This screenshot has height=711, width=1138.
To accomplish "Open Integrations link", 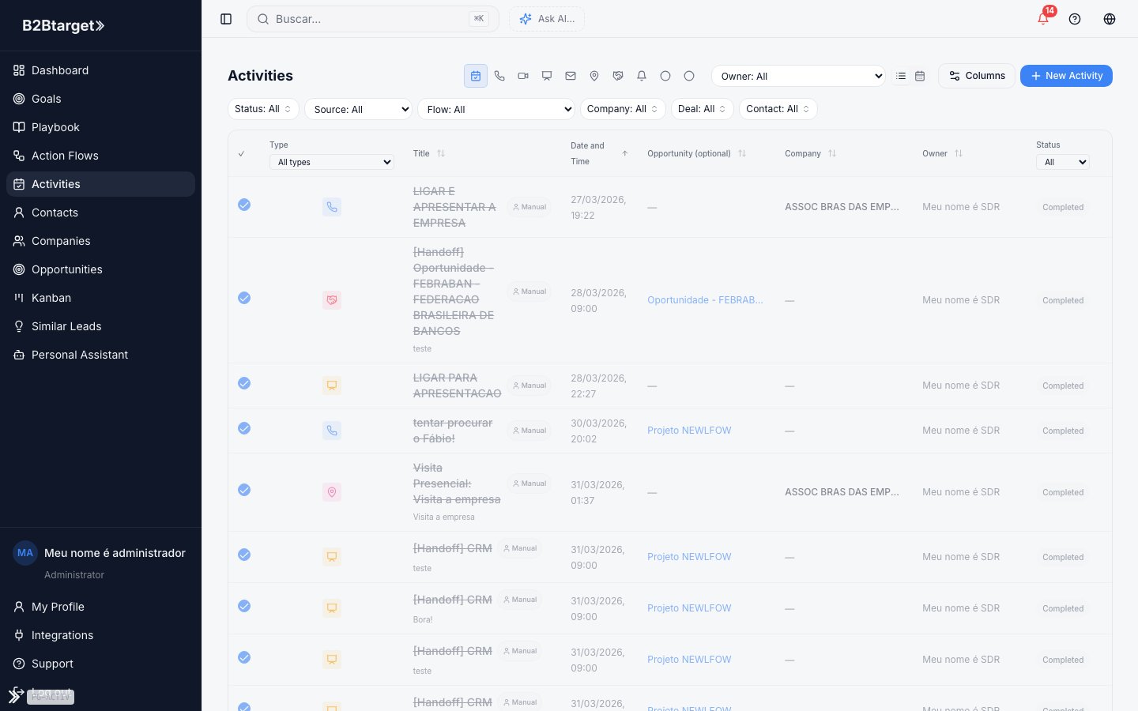I will coord(100,635).
